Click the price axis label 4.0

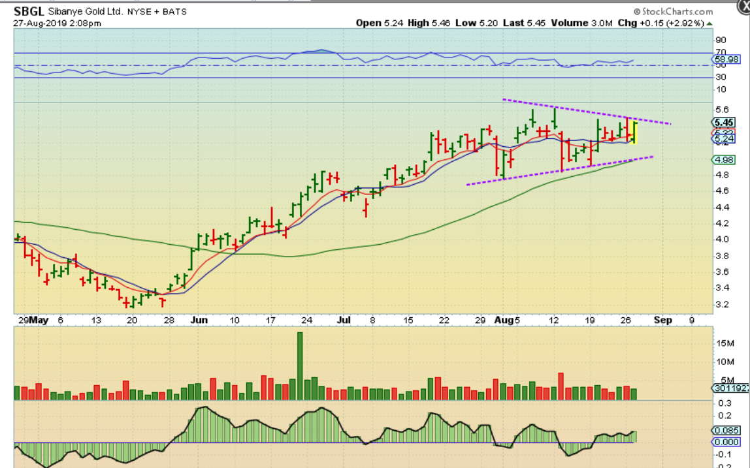(x=722, y=240)
